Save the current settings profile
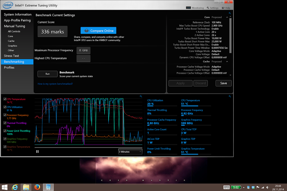 223,83
